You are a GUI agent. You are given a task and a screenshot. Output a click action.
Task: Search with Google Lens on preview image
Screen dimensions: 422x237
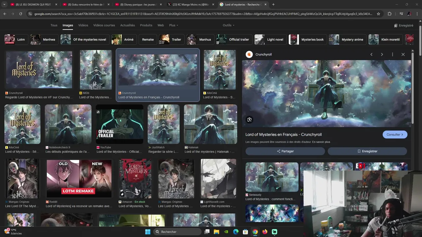tap(250, 120)
